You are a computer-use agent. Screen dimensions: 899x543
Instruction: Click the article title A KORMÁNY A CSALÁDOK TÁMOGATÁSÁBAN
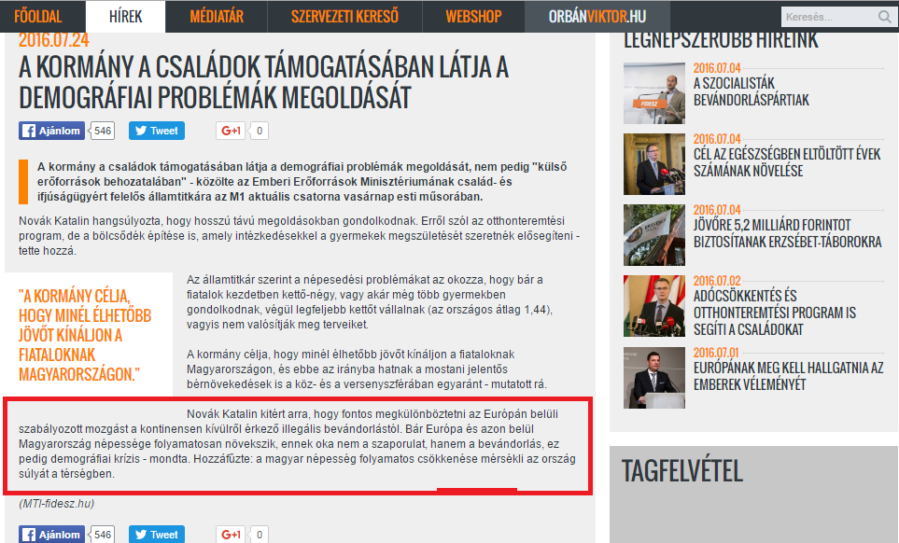tap(264, 82)
